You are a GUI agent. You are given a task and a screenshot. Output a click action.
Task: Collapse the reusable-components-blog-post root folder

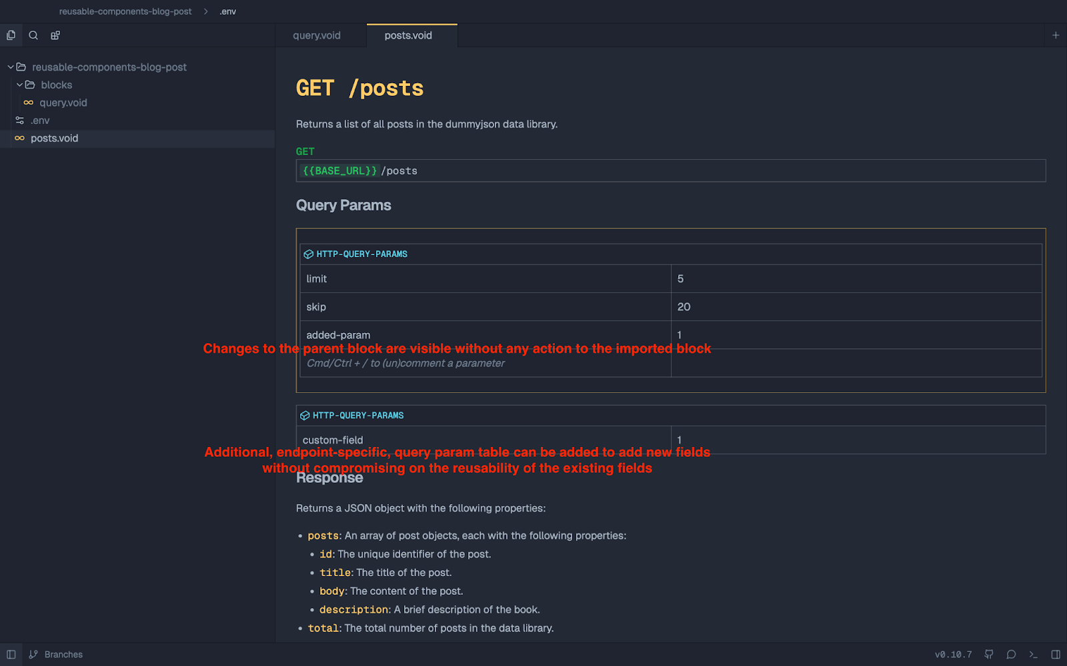coord(11,67)
